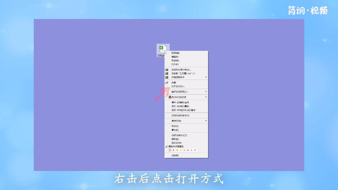Choose 打印(P) in the context menu

[x=186, y=64]
